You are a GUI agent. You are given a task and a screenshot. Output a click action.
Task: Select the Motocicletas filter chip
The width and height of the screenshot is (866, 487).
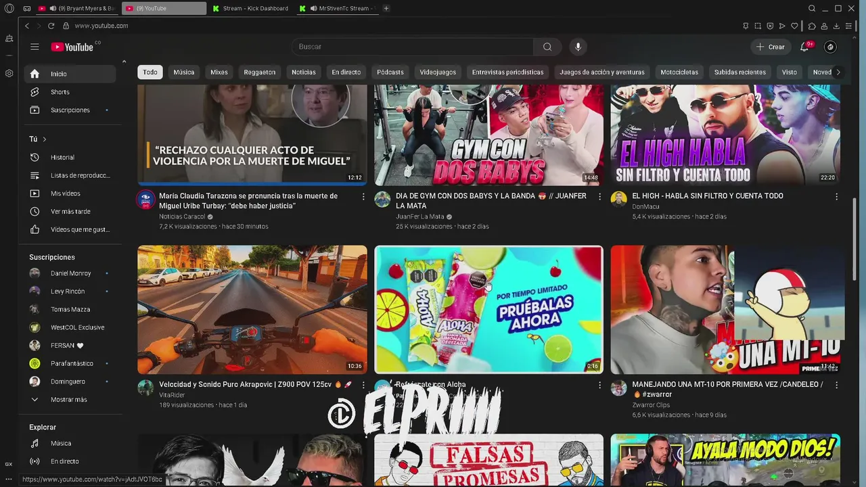(679, 72)
